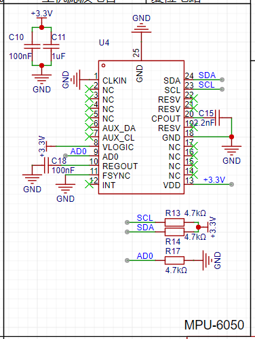Select the +3.3V power symbol above C10
This screenshot has height=339, width=255.
41,14
